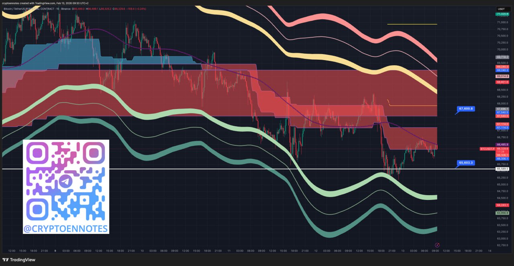Click date label 10 on time axis
The width and height of the screenshot is (514, 266).
point(142,251)
